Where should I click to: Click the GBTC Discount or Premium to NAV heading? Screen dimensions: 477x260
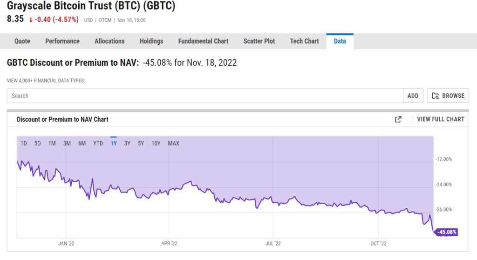tap(73, 63)
